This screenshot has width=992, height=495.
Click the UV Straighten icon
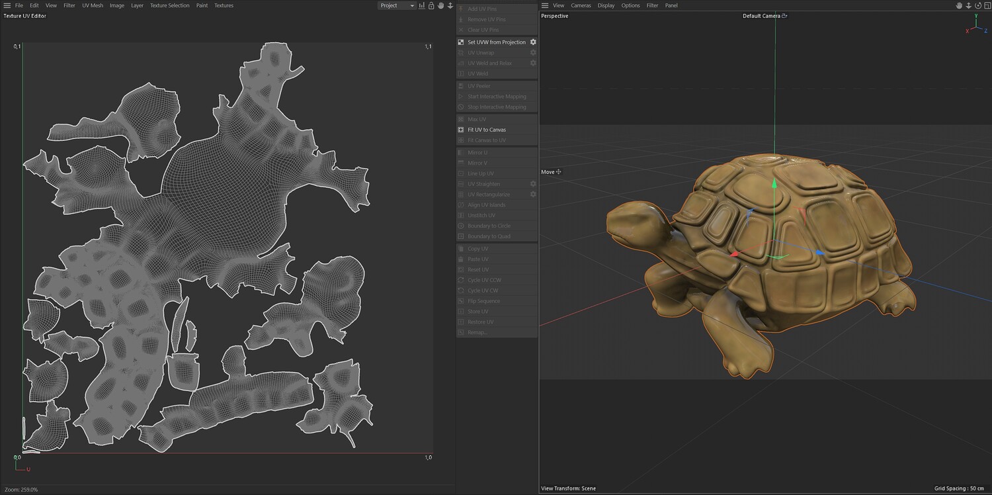pyautogui.click(x=461, y=184)
